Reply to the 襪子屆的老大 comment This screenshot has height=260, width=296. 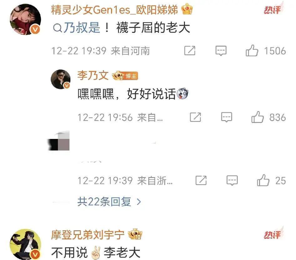click(x=221, y=51)
